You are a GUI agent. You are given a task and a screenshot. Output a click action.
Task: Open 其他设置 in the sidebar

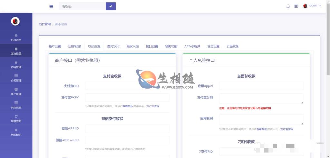coord(16,105)
